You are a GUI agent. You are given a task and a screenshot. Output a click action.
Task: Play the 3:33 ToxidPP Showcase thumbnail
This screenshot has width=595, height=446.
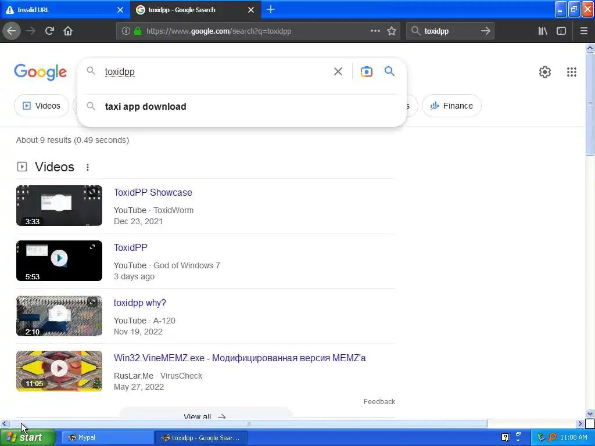pyautogui.click(x=59, y=206)
